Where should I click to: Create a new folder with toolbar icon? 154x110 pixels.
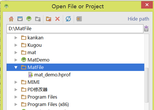[49, 19]
